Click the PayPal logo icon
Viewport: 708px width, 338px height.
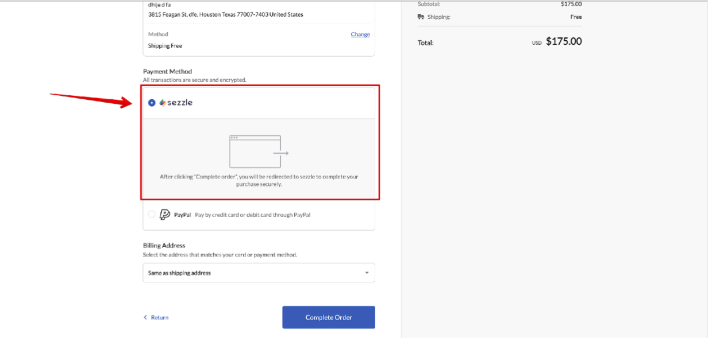[x=164, y=213]
